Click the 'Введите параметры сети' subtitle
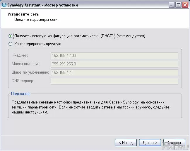 (36, 20)
